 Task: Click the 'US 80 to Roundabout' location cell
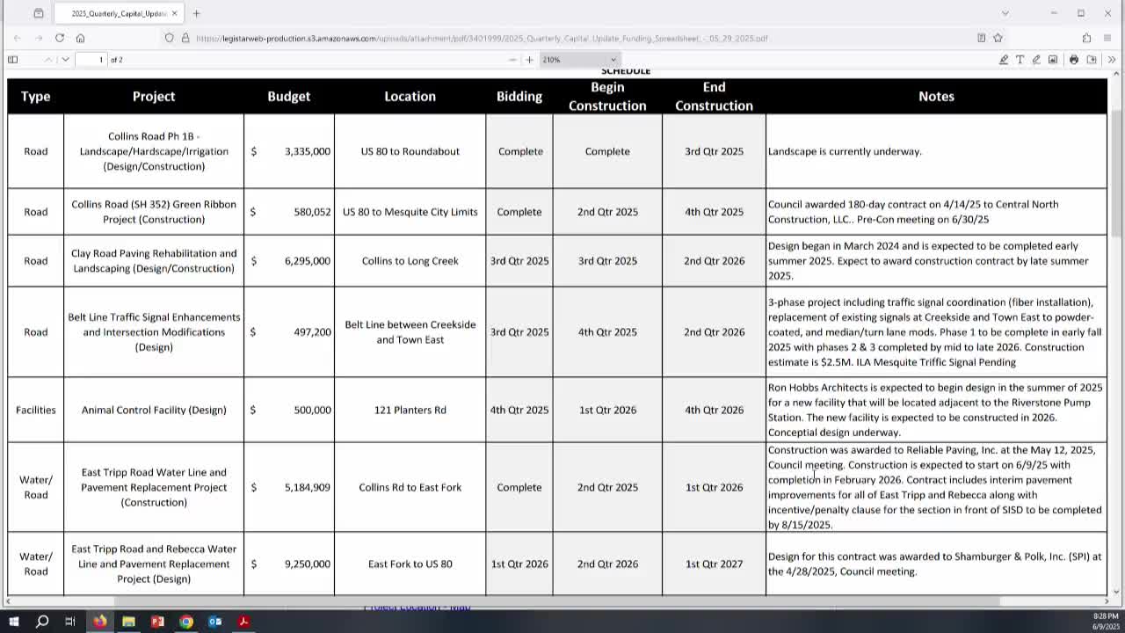pyautogui.click(x=410, y=151)
